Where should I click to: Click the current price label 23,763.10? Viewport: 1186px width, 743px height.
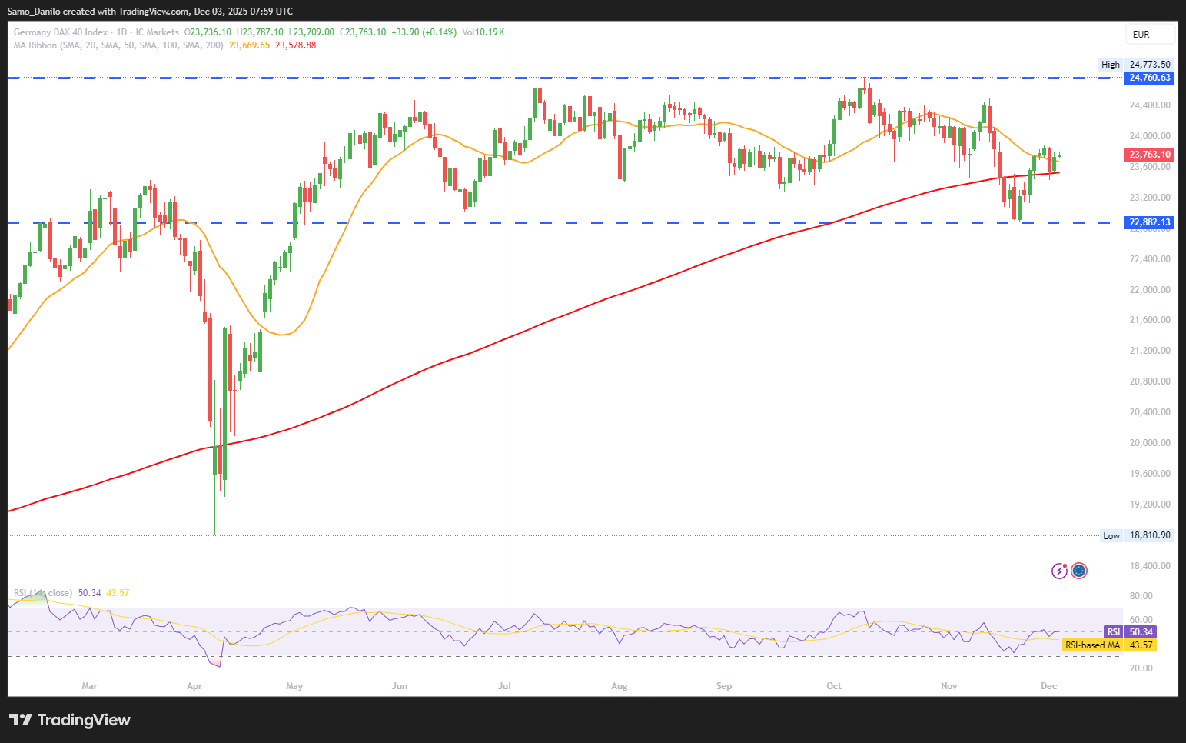point(1149,155)
